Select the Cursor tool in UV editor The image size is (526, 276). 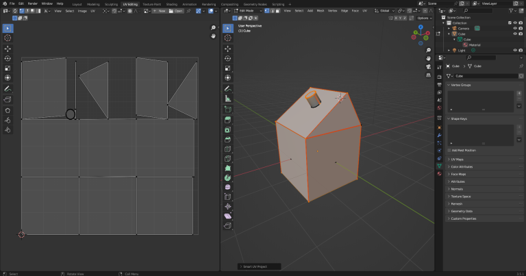point(8,38)
